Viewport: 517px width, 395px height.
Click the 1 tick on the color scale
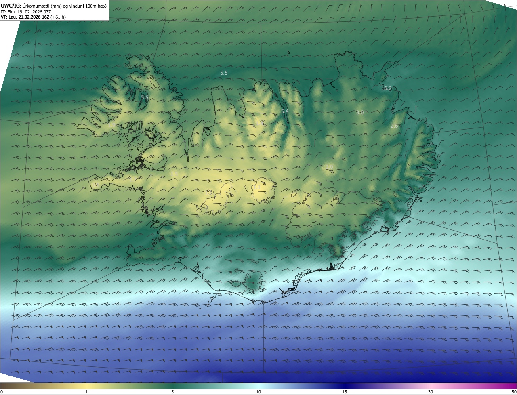point(86,392)
